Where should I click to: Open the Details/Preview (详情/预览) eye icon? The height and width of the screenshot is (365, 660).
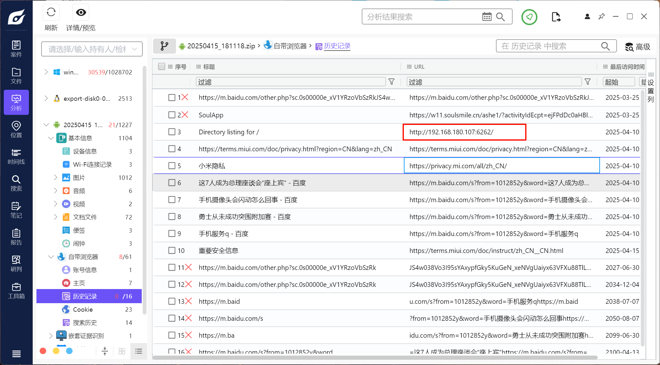[81, 13]
